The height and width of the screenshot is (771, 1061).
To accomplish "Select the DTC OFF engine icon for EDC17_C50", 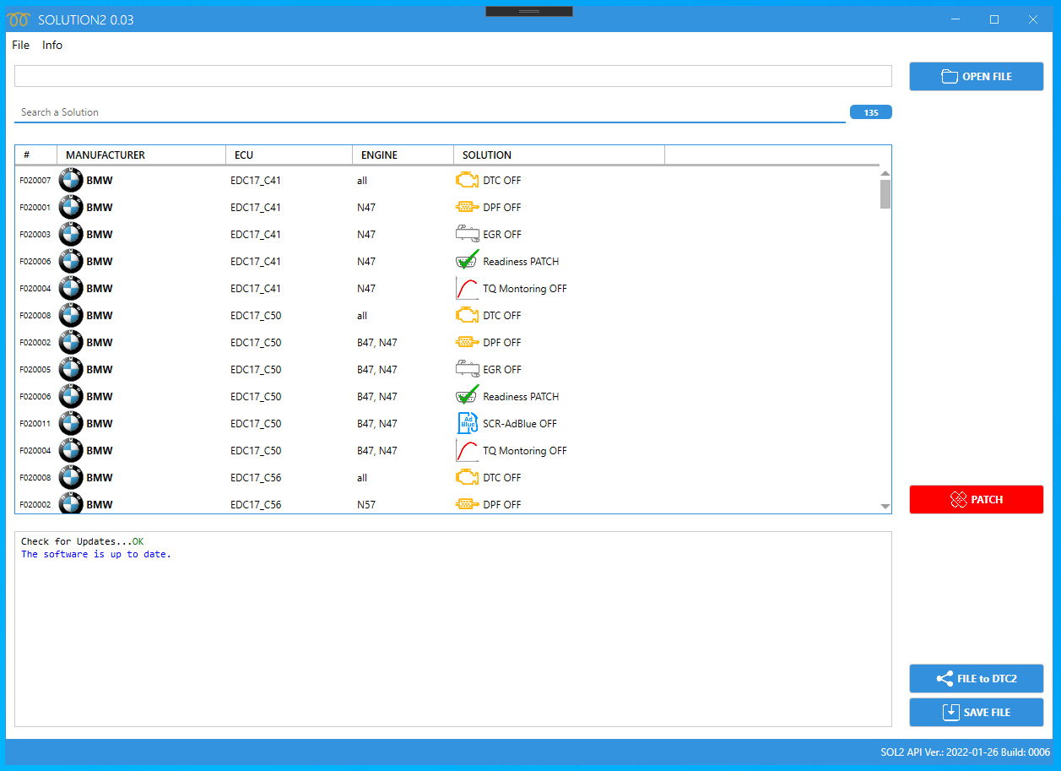I will (x=467, y=315).
